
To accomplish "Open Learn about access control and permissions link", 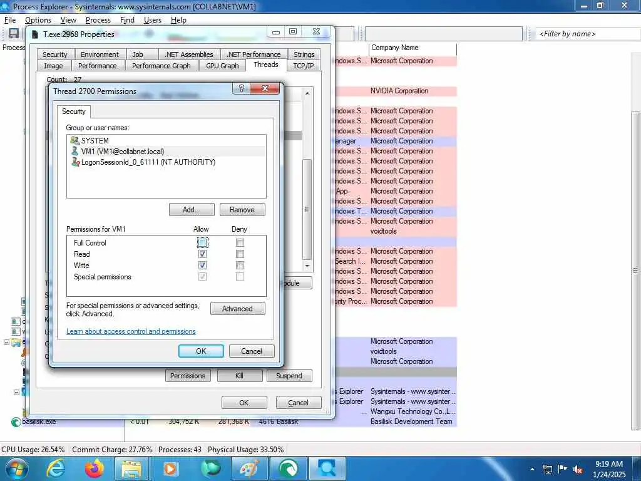I will [x=131, y=331].
